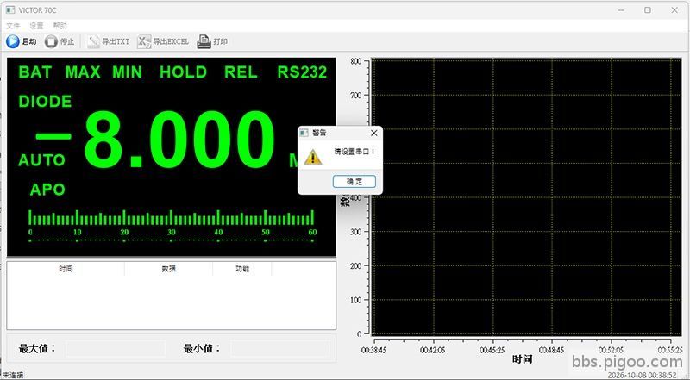The width and height of the screenshot is (690, 380).
Task: Click the REL indicator on the display
Action: coord(241,72)
